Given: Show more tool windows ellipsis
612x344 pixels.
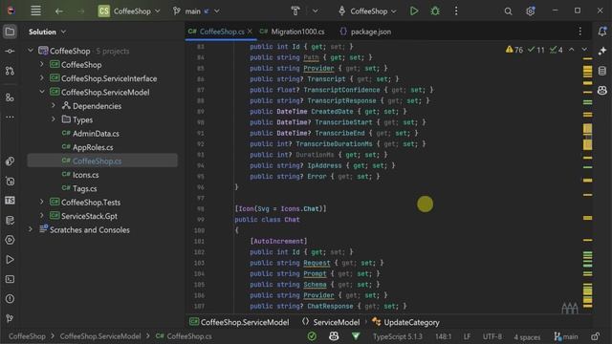Looking at the screenshot, I should (10, 117).
